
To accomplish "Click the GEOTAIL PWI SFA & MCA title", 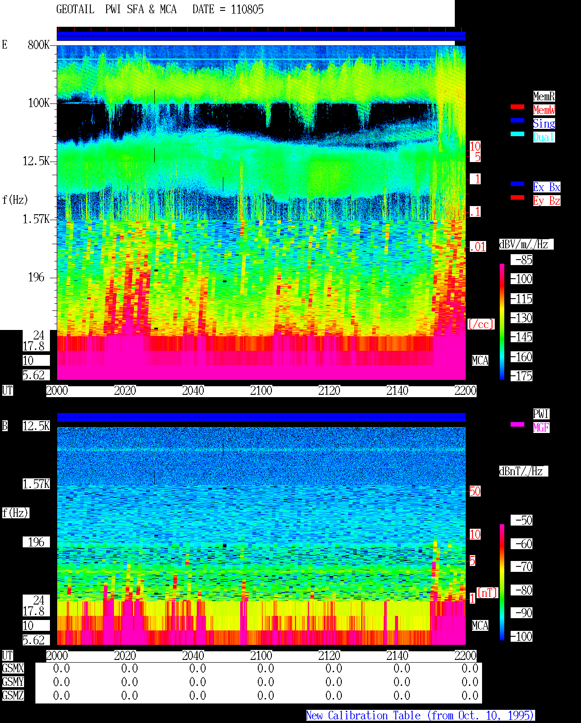I will click(x=116, y=10).
